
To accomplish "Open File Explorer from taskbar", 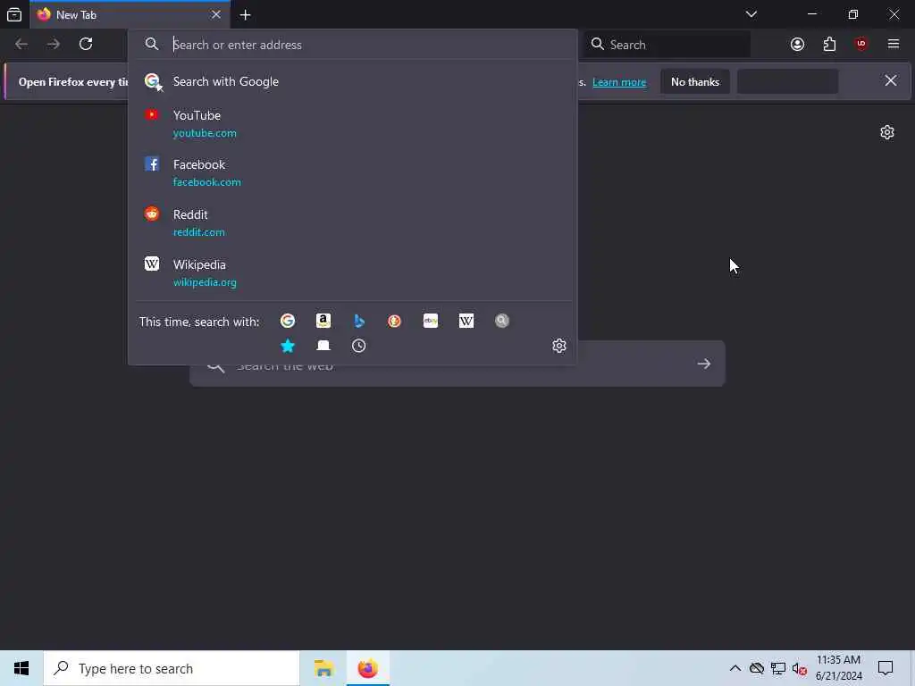I will 323,668.
